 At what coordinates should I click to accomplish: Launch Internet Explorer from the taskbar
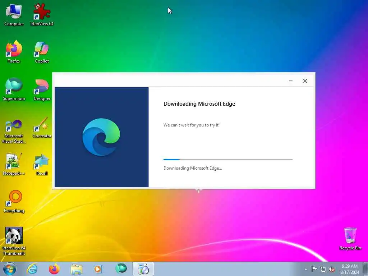tap(32, 269)
